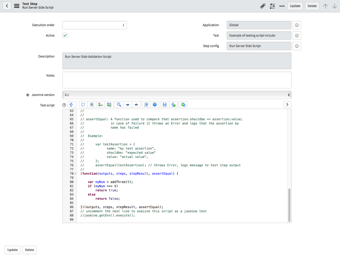The height and width of the screenshot is (257, 340).
Task: Open the script debugger bug icon
Action: point(183,105)
